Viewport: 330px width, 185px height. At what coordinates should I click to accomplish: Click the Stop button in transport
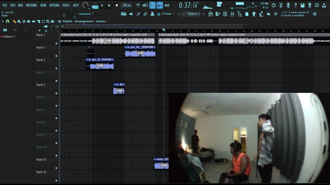(x=109, y=5)
